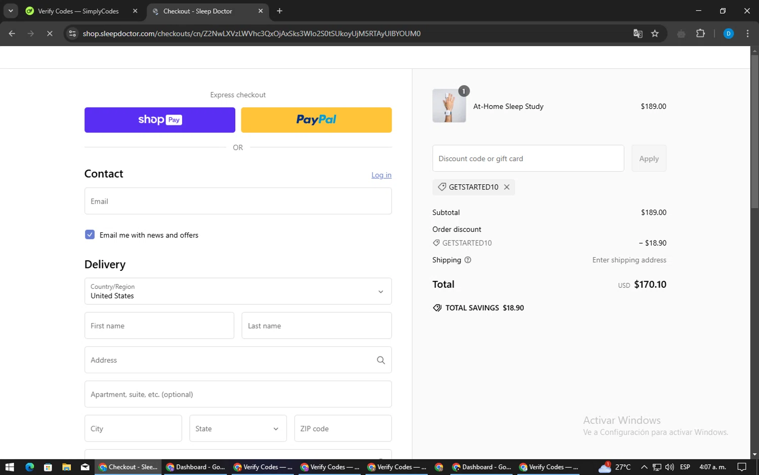Remove the GETSTARTED10 discount code
This screenshot has width=759, height=475.
[x=507, y=187]
